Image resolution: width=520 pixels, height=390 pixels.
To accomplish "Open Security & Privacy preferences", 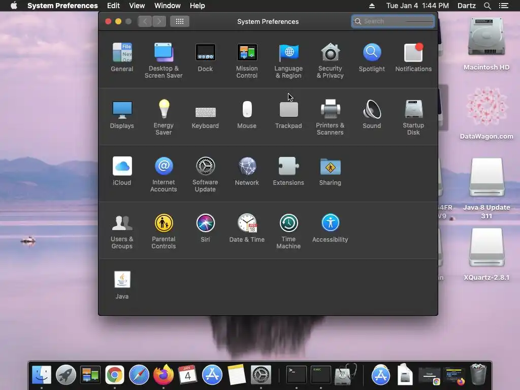I will click(330, 61).
